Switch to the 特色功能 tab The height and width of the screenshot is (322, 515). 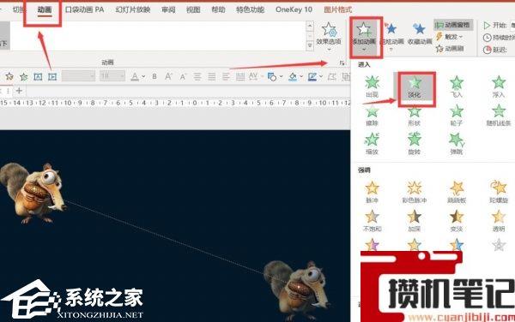coord(251,9)
